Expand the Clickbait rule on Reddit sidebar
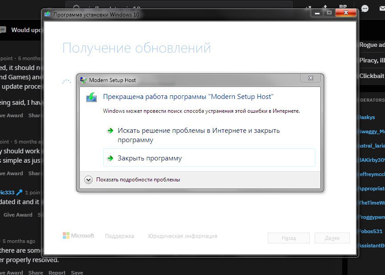The image size is (385, 275). pos(372,76)
